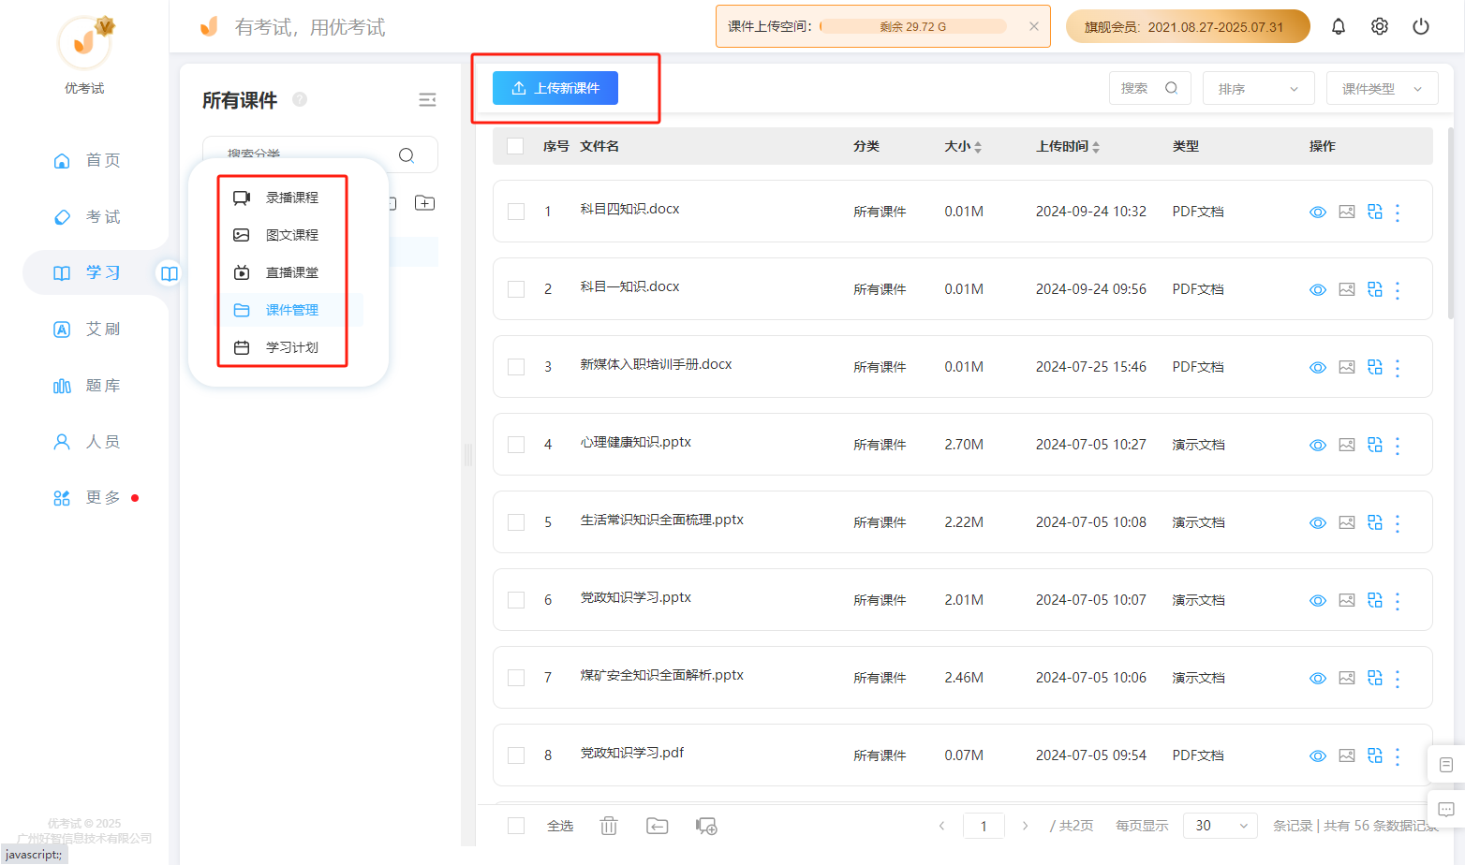Image resolution: width=1465 pixels, height=865 pixels.
Task: Open file 党政知识学习.pdf
Action: 632,753
